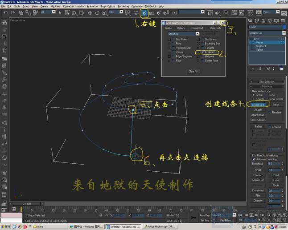Click the Attach button
The height and width of the screenshot is (230, 288).
258,110
